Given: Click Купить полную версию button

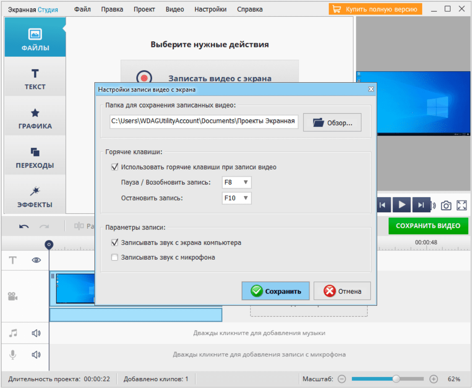Looking at the screenshot, I should (375, 9).
